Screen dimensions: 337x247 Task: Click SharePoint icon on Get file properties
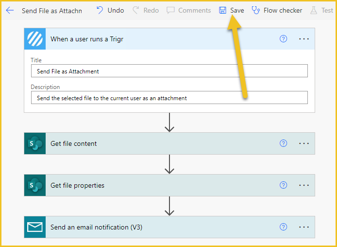tap(35, 185)
